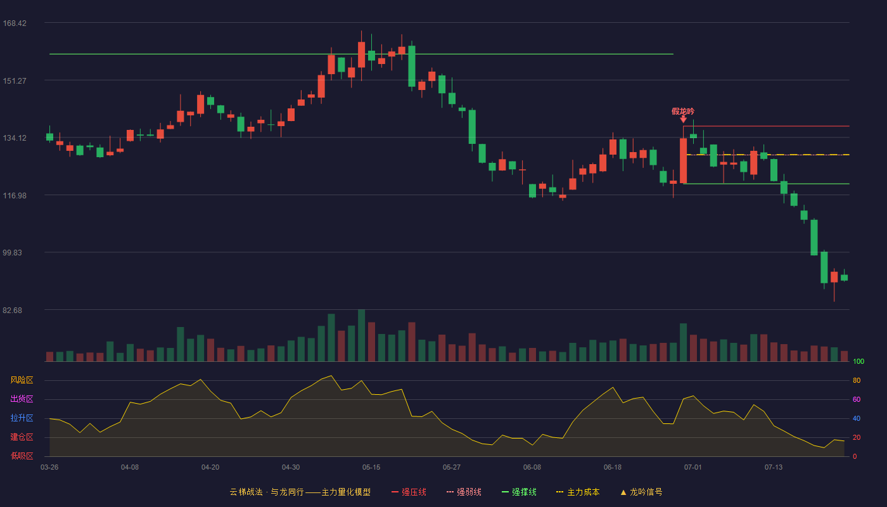Click the 07-01 date axis label

692,467
